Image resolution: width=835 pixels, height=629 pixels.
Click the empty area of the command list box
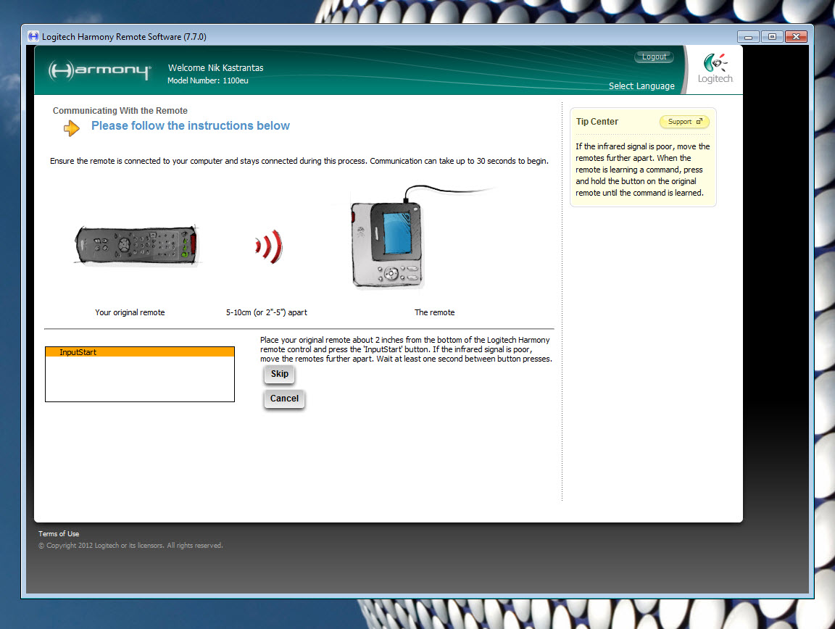140,379
